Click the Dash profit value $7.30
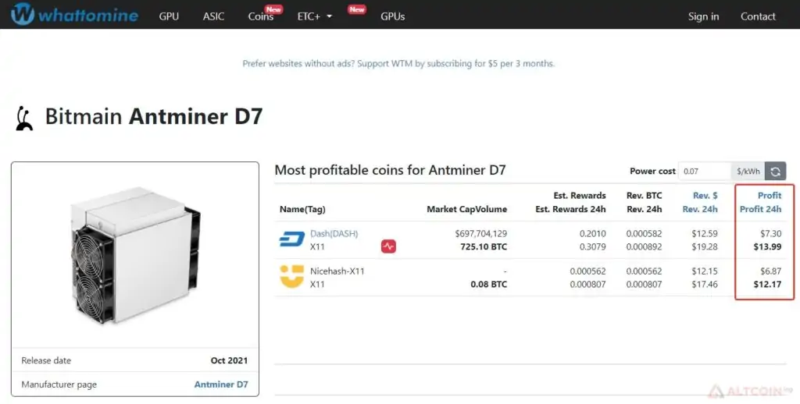The image size is (800, 404). pos(771,233)
